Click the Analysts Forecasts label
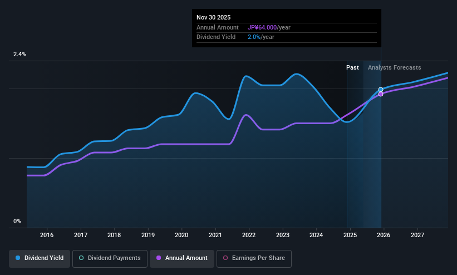 (394, 68)
